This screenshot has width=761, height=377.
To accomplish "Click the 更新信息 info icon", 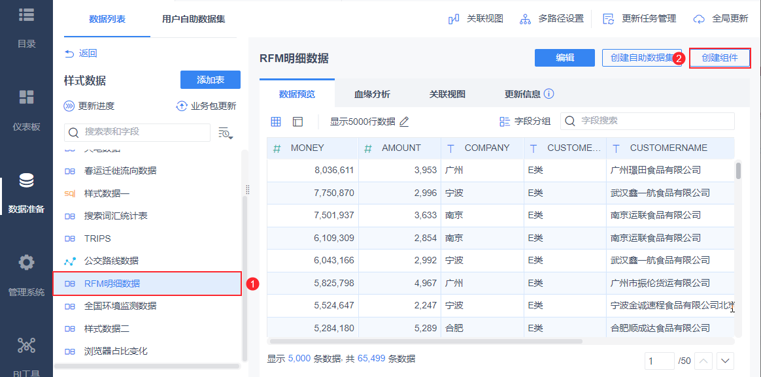I will (x=549, y=93).
